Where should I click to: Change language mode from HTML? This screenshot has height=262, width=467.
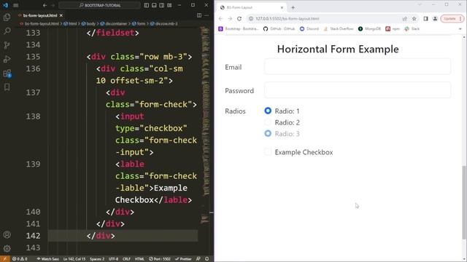pos(139,259)
